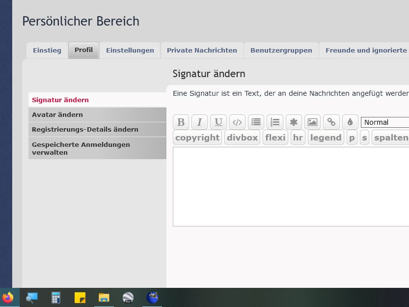Open the Private Nachrichten tab
Screen dimensions: 409x307
(202, 51)
